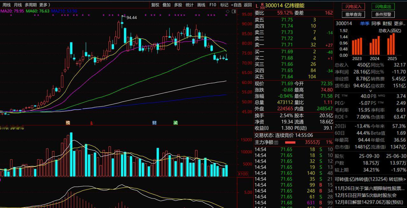
Task: Click the 卖五 ask price 71.75
Action: click(x=287, y=20)
